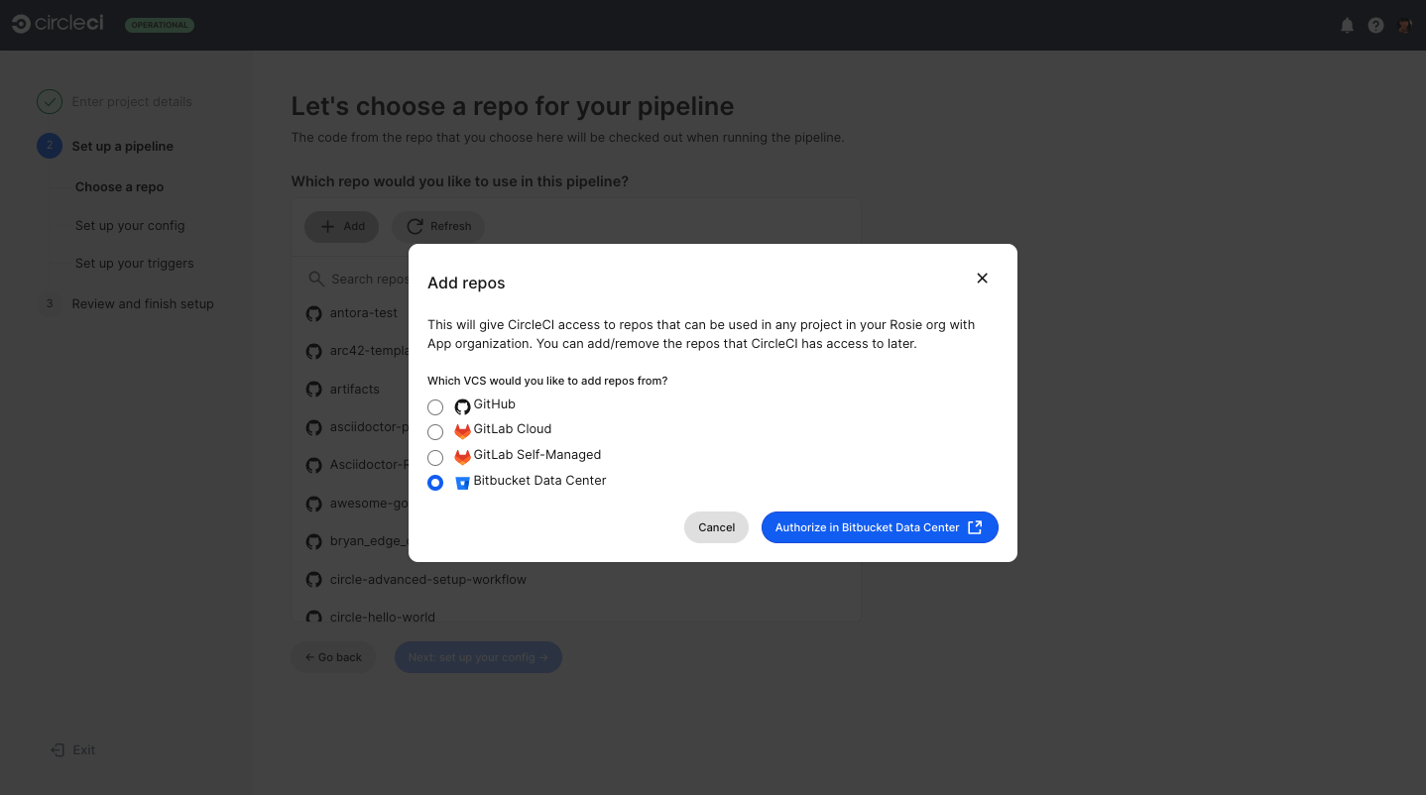Open the Set up a pipeline step
Image resolution: width=1426 pixels, height=795 pixels.
[x=123, y=147]
